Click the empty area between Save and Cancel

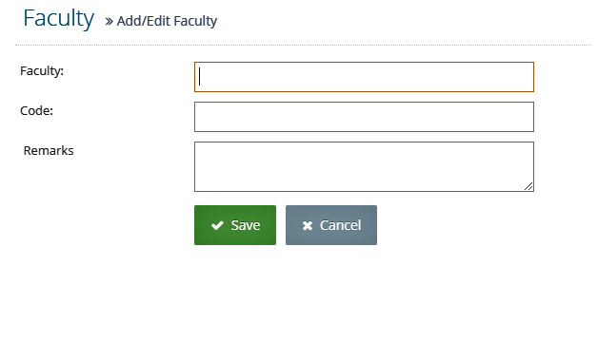281,225
